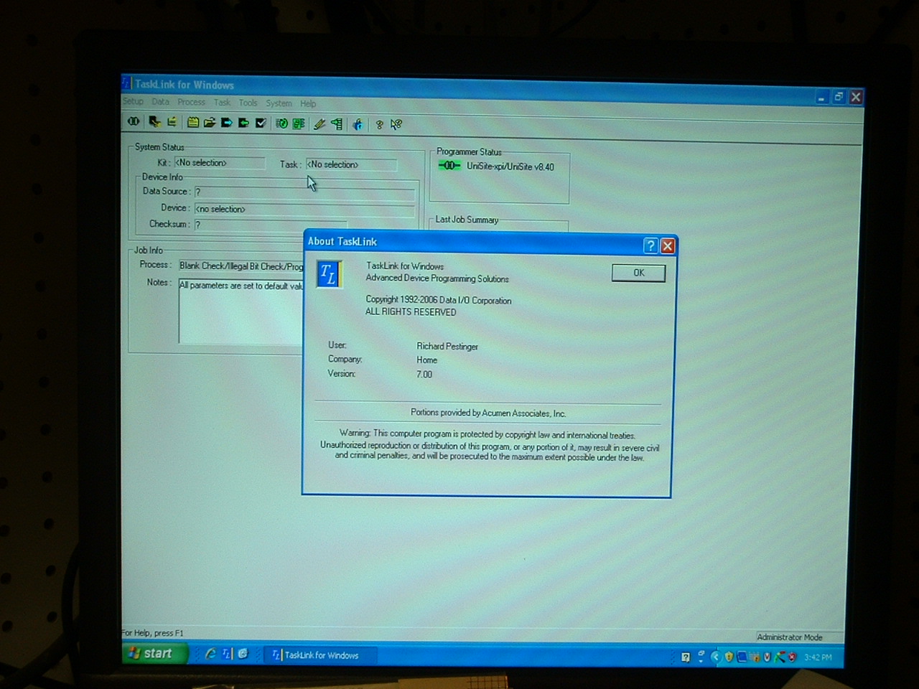This screenshot has height=689, width=919.
Task: Click the programmer connection icon, first in toolbar
Action: coord(134,121)
